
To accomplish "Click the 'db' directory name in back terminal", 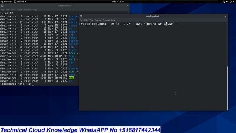I will pyautogui.click(x=70, y=28).
